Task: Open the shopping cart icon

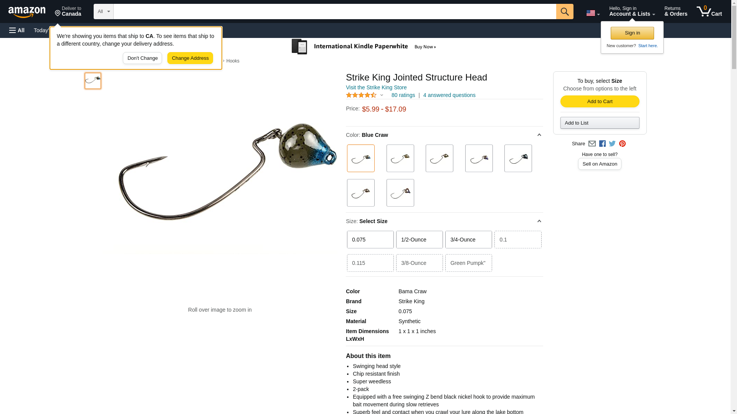Action: pos(709,11)
